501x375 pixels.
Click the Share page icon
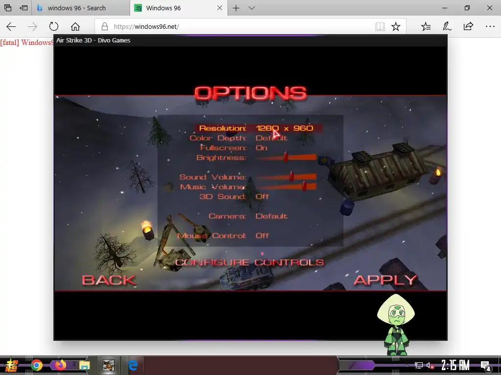[x=468, y=26]
